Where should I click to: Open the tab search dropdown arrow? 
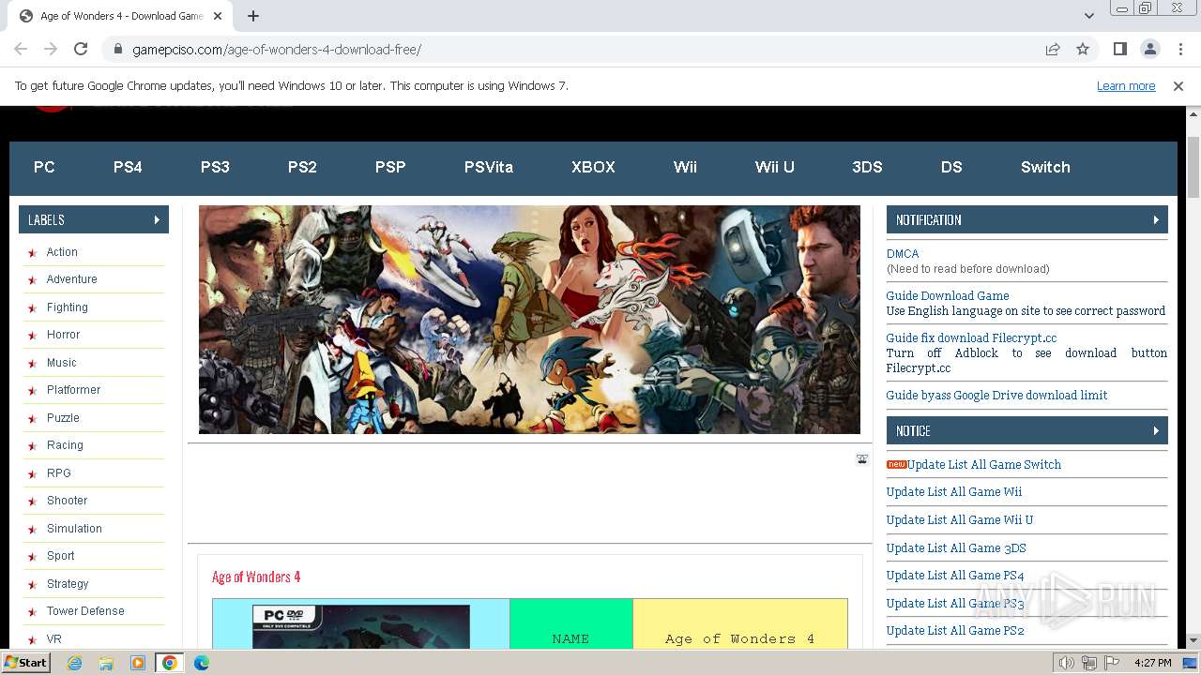pyautogui.click(x=1088, y=16)
